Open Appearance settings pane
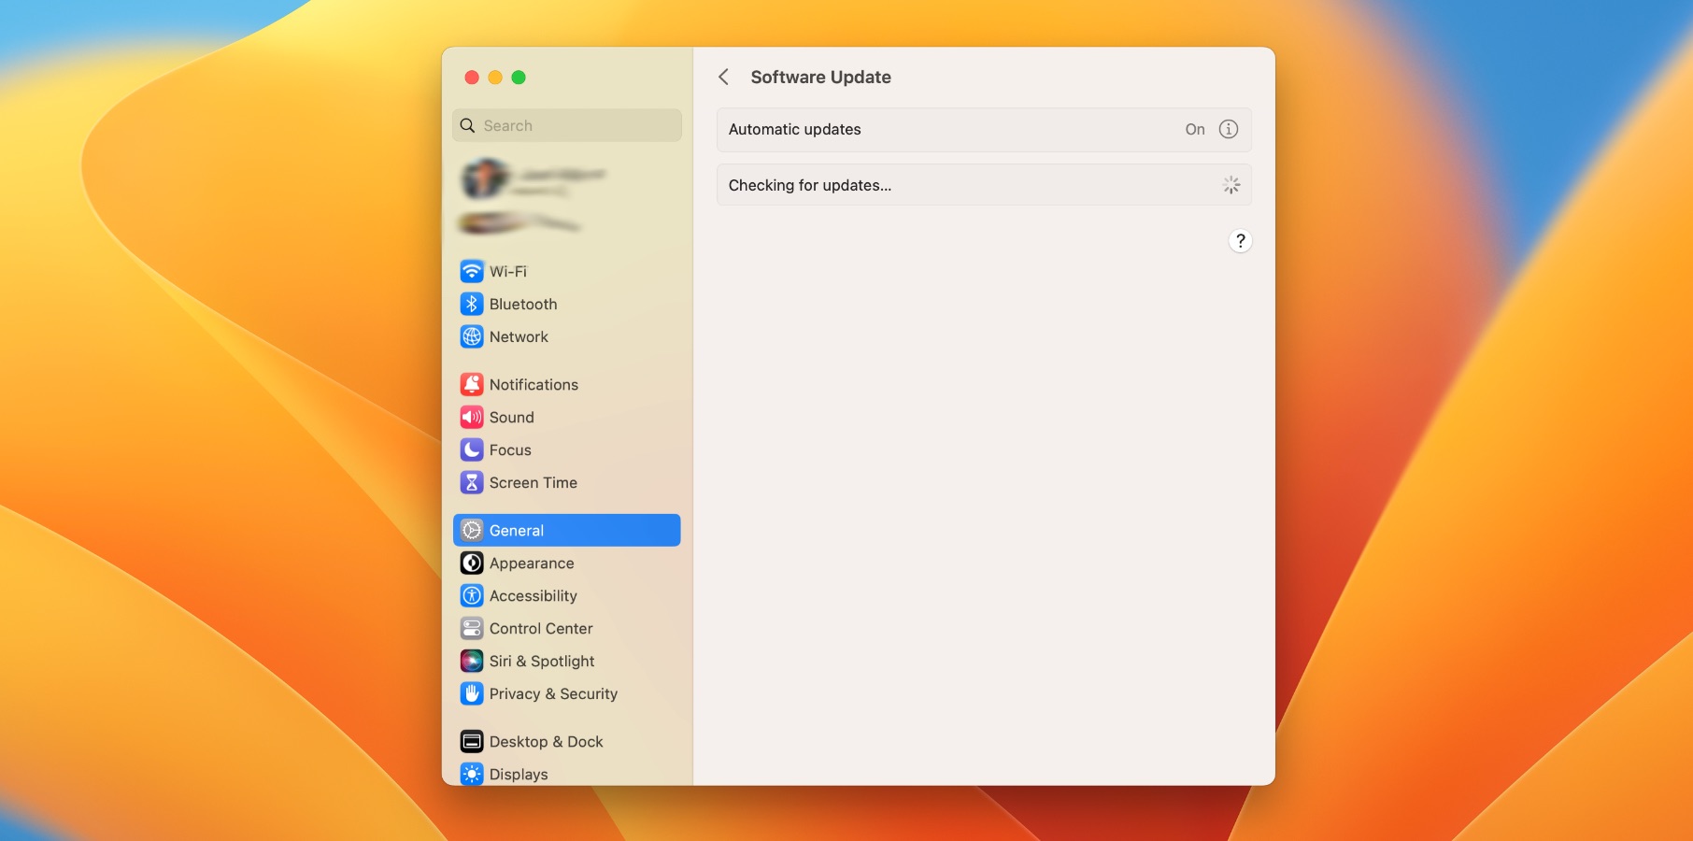The image size is (1693, 841). (x=531, y=563)
